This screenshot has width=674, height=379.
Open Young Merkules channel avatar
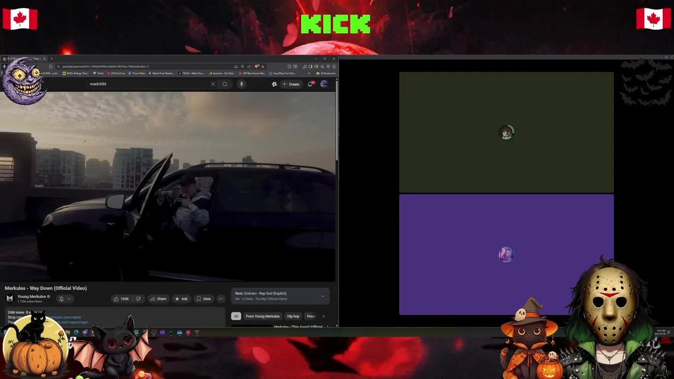pos(9,298)
